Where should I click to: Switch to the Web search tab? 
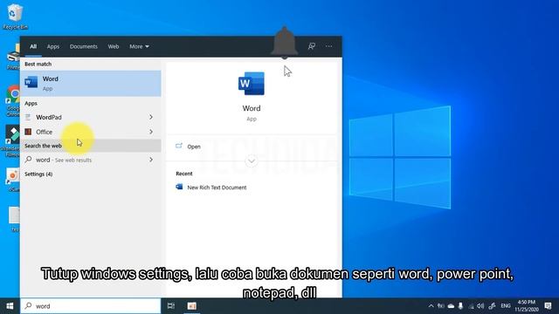[114, 46]
